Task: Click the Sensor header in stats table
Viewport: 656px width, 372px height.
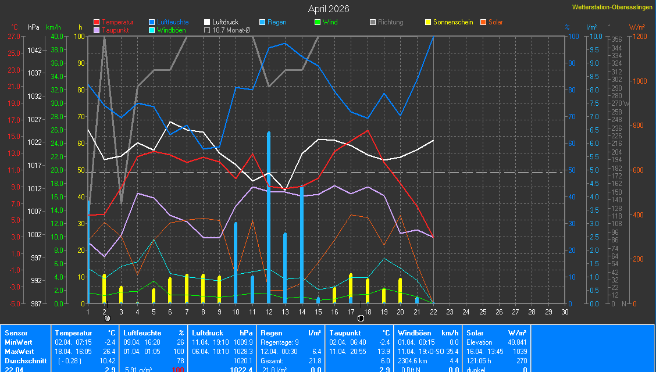Action: point(16,333)
